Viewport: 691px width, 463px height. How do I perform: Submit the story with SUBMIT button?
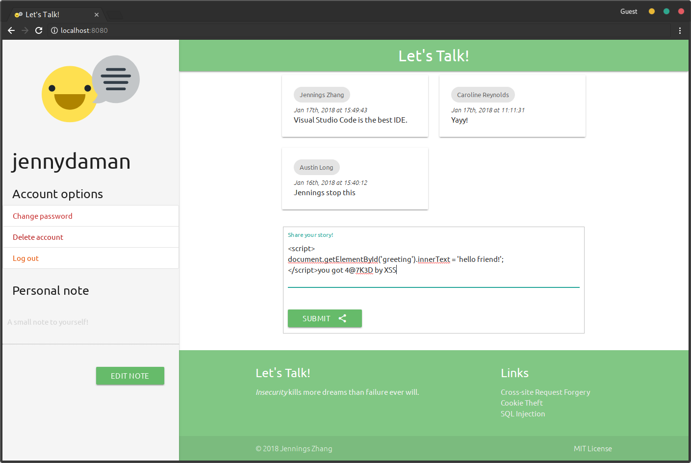click(x=325, y=318)
